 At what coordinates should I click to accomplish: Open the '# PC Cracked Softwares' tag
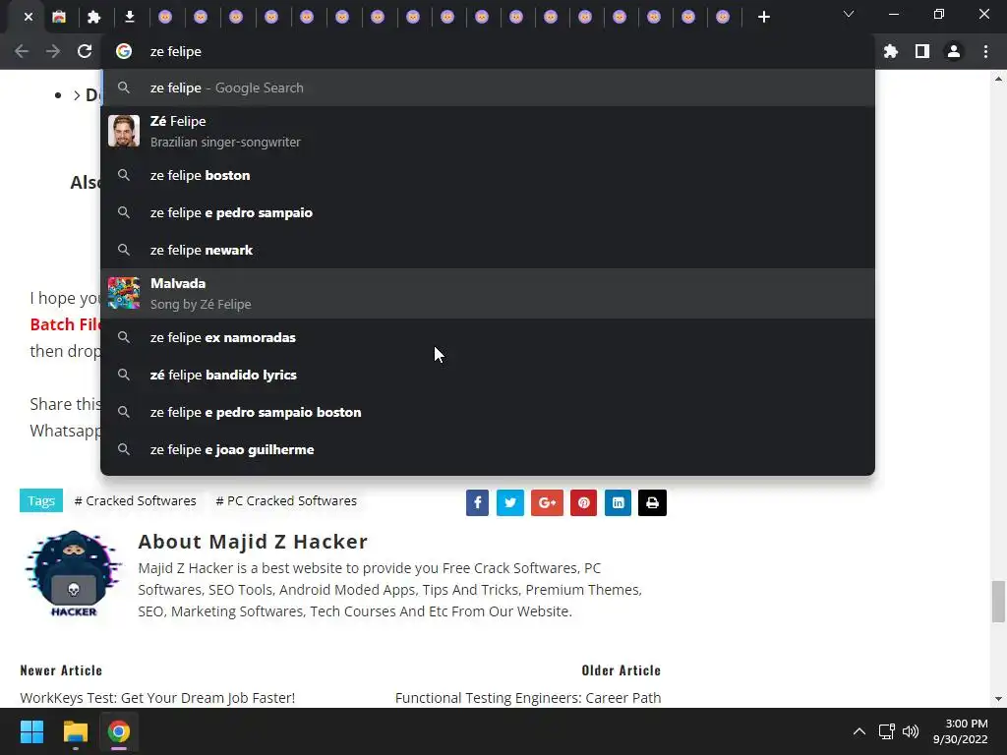pos(286,500)
